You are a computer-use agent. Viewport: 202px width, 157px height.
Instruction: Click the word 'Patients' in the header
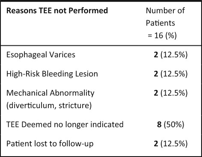point(160,23)
